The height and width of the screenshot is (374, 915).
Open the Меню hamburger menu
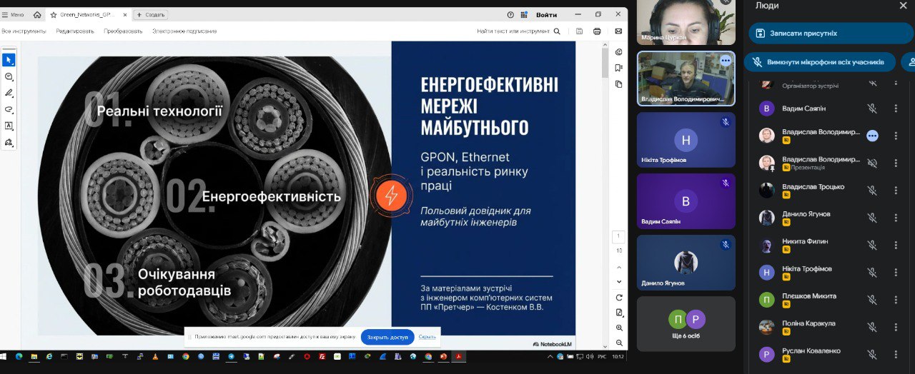(13, 14)
